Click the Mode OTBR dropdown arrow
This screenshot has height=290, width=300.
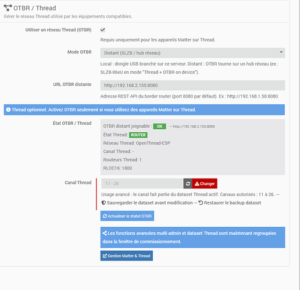pyautogui.click(x=281, y=52)
